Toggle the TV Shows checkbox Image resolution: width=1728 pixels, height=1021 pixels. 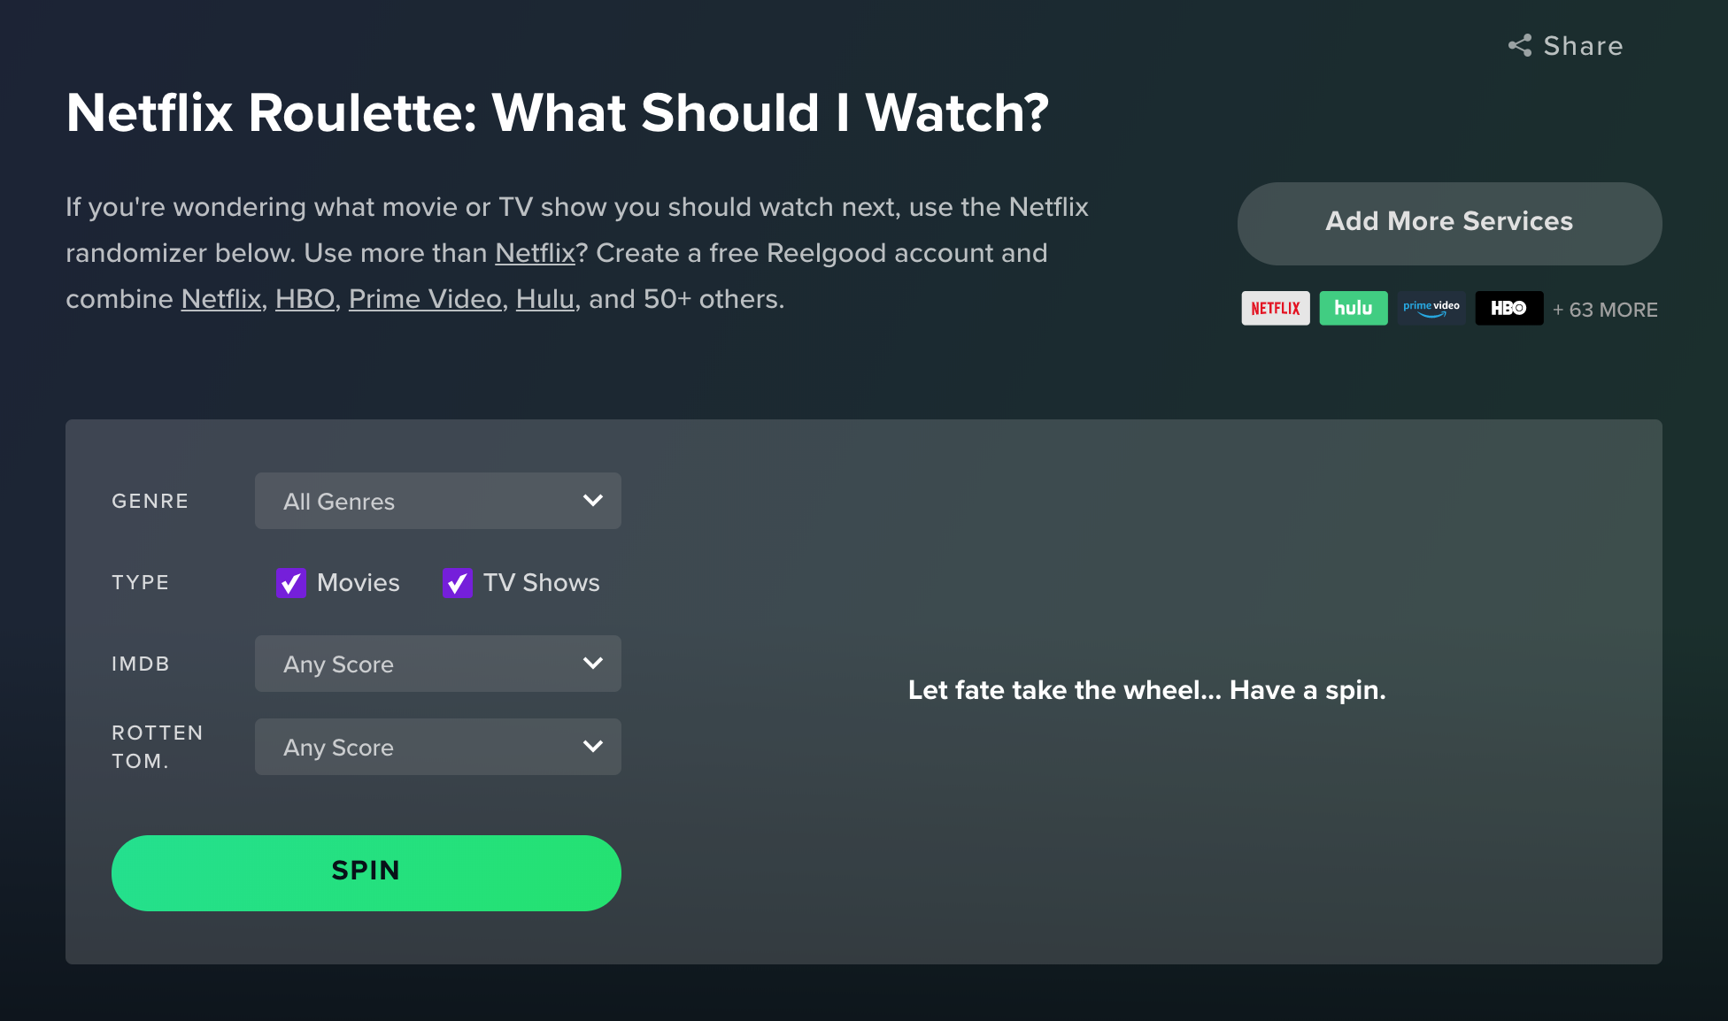[457, 583]
